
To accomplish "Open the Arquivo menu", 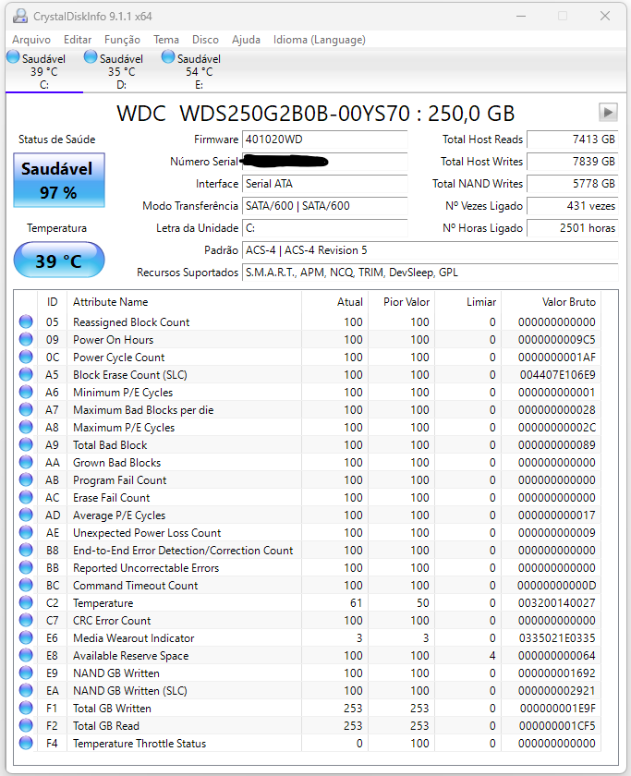I will pos(31,40).
